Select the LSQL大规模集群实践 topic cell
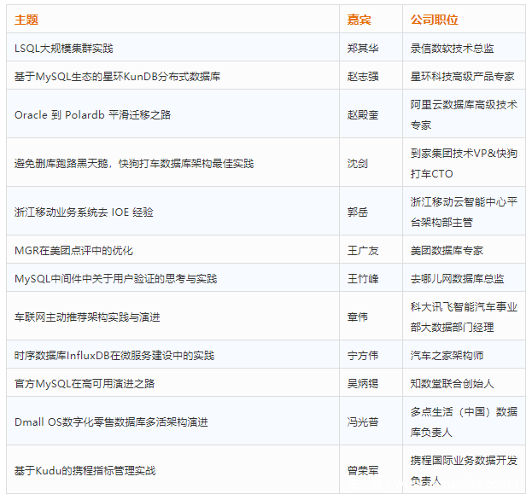This screenshot has width=532, height=500. [64, 49]
